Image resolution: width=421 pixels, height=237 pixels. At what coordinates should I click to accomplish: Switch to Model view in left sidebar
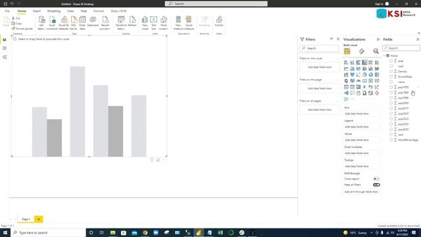[x=5, y=57]
